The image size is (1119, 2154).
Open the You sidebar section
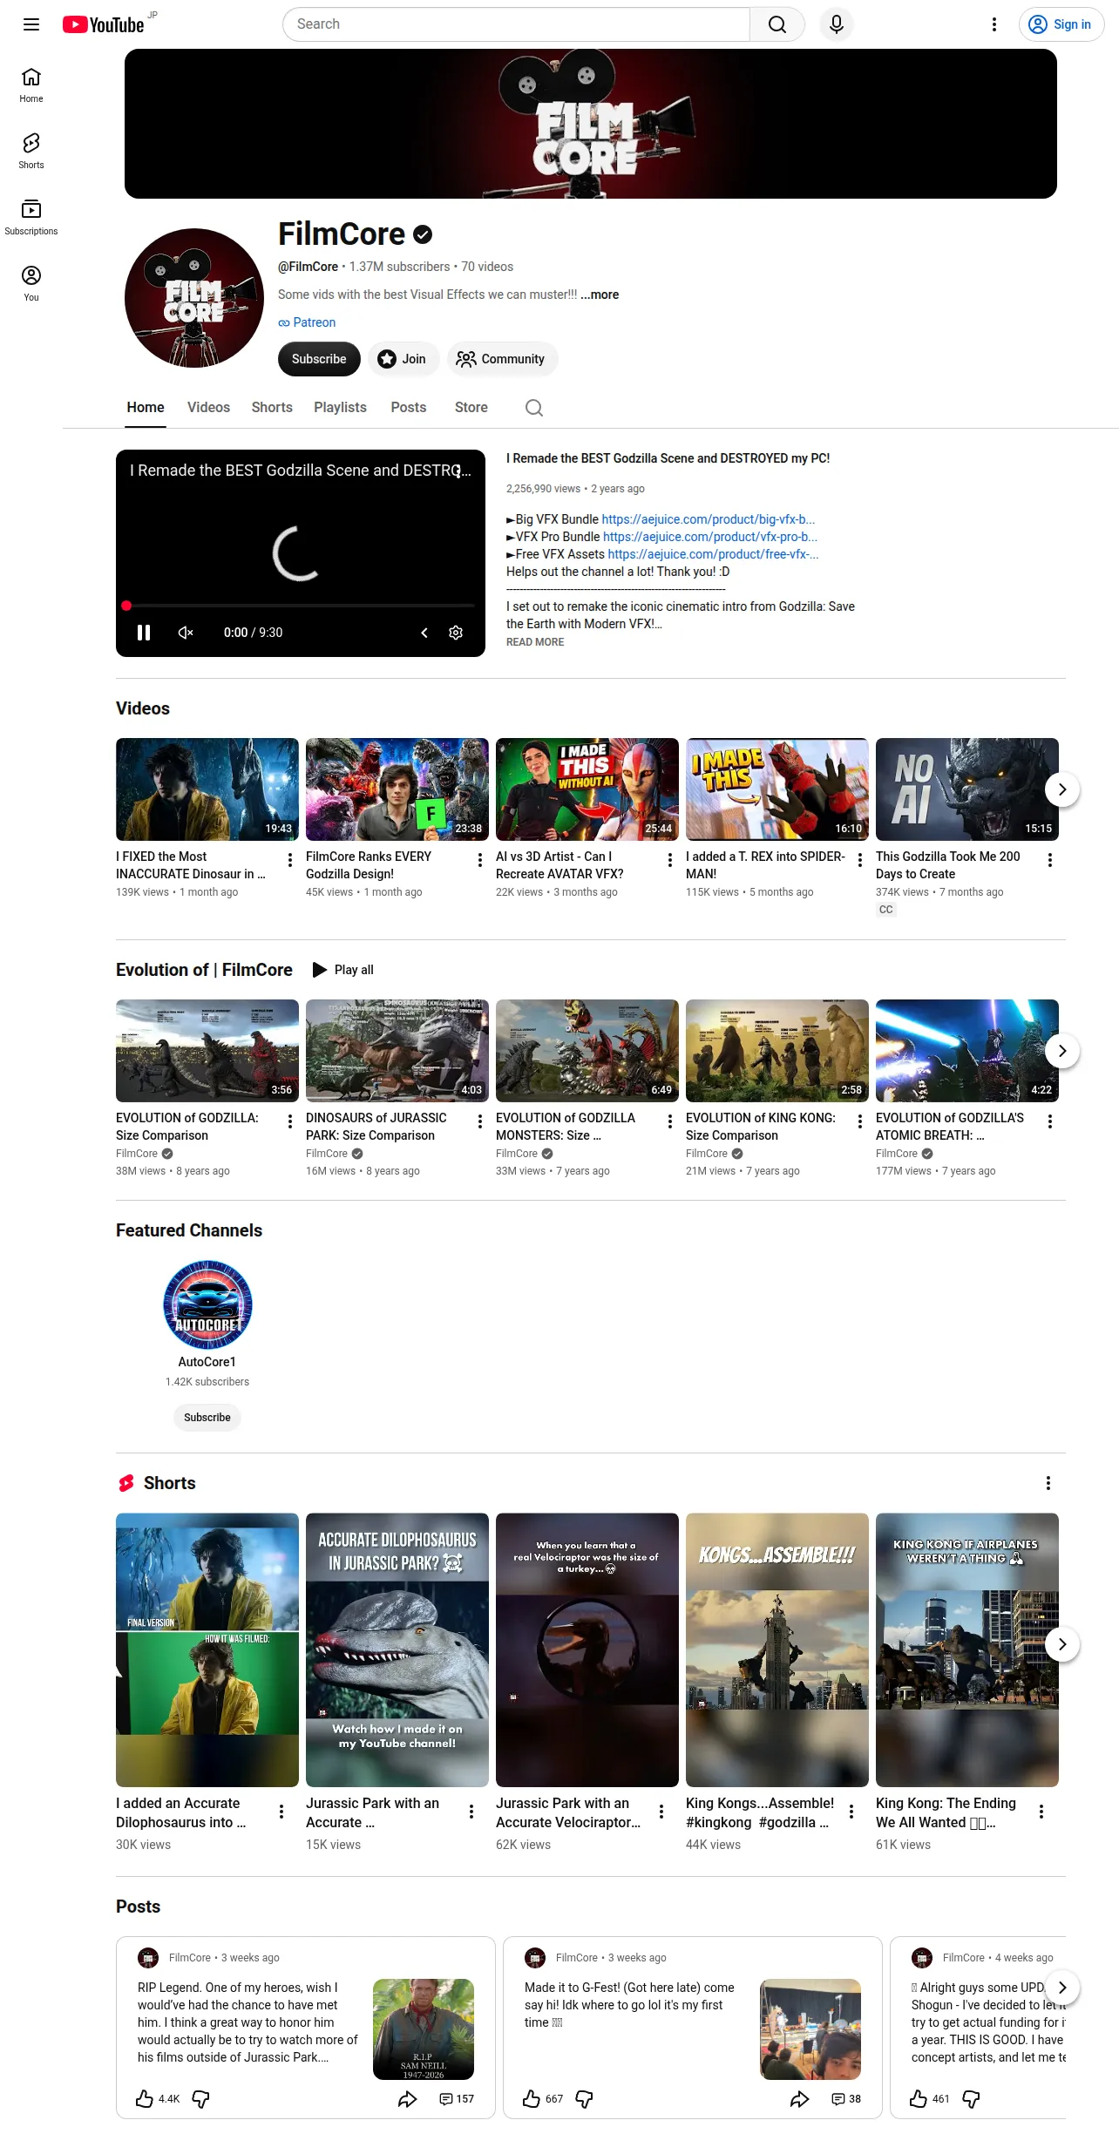pyautogui.click(x=31, y=284)
